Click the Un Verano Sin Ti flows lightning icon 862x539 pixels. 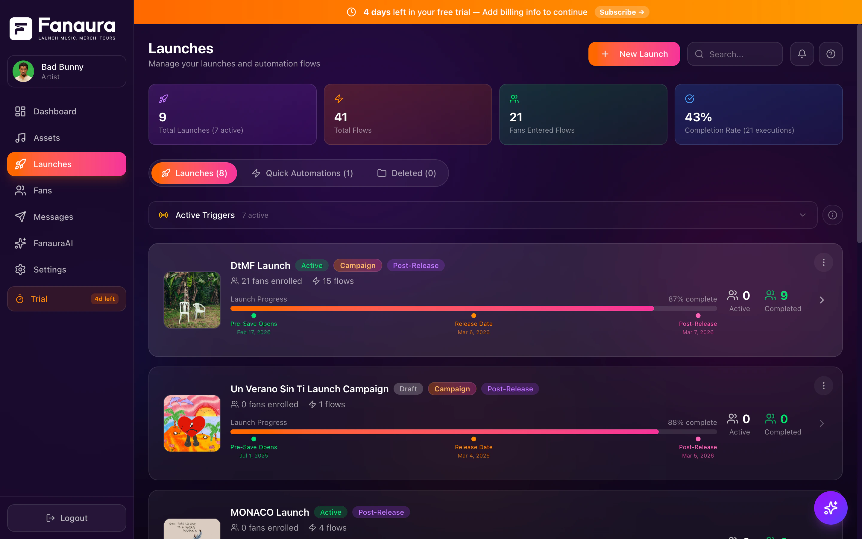pyautogui.click(x=312, y=404)
